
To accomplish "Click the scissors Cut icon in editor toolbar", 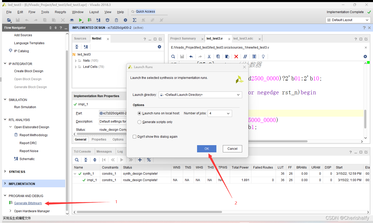I will [209, 57].
